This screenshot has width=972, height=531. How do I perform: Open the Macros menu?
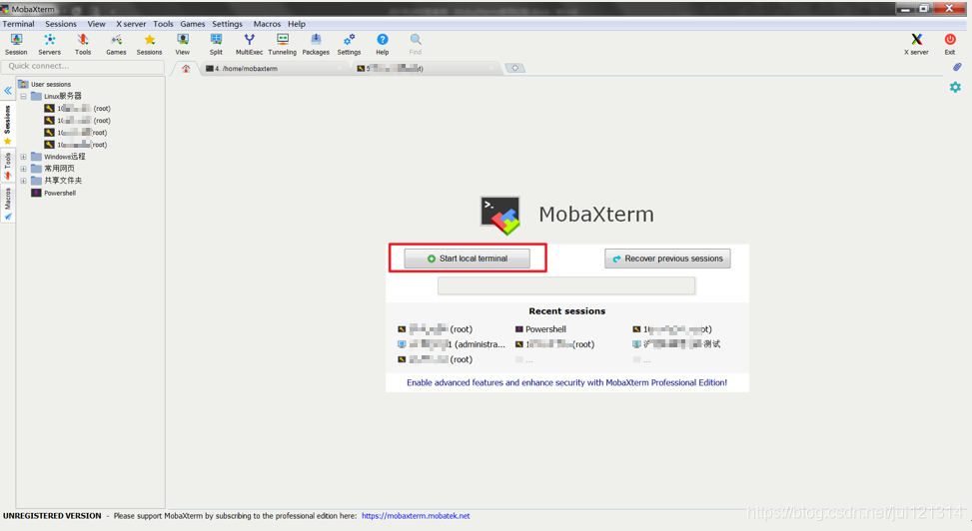(267, 24)
